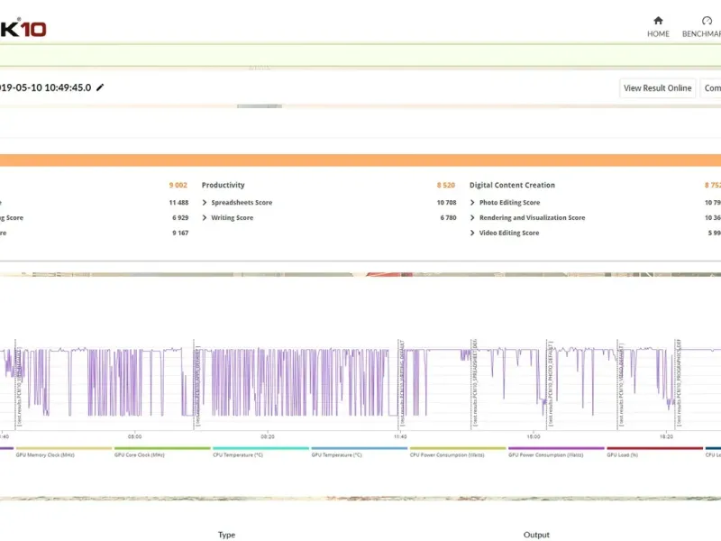Click the orange score 9 002
Screen dimensions: 721x541
(x=178, y=185)
